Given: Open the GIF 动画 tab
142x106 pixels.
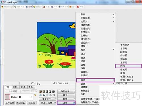Looking at the screenshot, I should click(63, 7).
